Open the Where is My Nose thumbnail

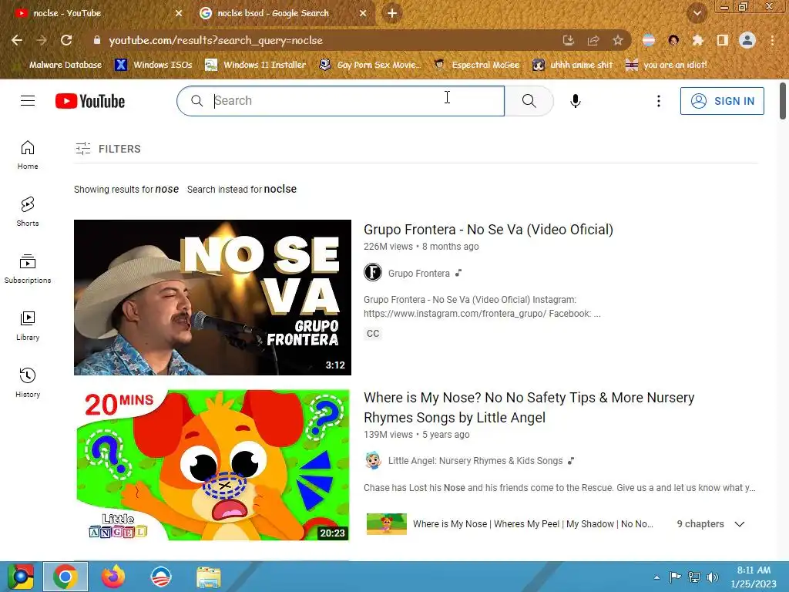tap(213, 465)
